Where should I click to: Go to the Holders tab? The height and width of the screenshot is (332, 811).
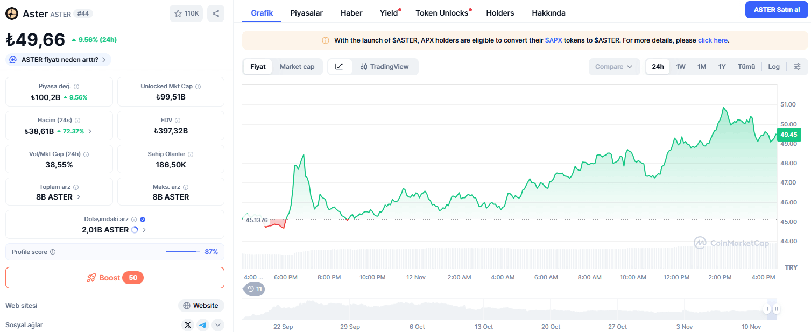[x=500, y=13]
